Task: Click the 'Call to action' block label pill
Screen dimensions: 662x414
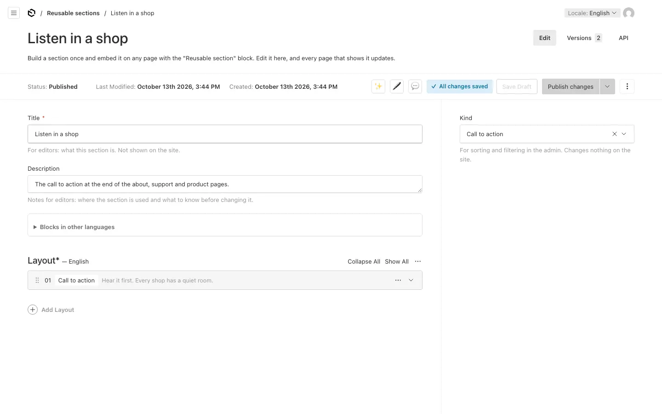Action: click(76, 280)
